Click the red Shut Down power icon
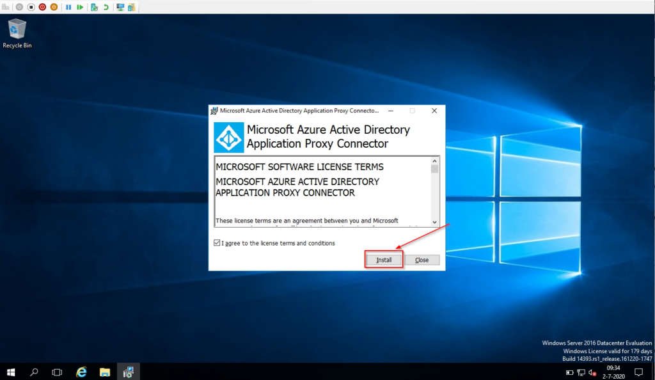Screen dimensions: 655x380 click(x=42, y=7)
